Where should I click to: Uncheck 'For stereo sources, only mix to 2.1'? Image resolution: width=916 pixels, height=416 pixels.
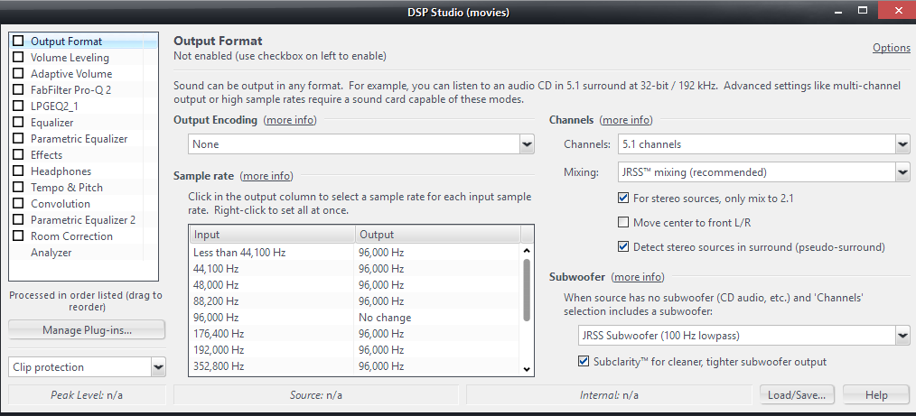click(622, 199)
